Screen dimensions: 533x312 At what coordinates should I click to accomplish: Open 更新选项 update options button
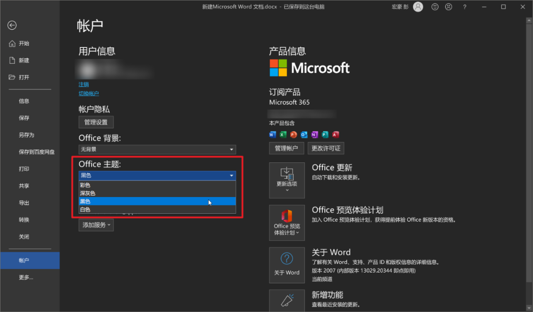pos(287,180)
